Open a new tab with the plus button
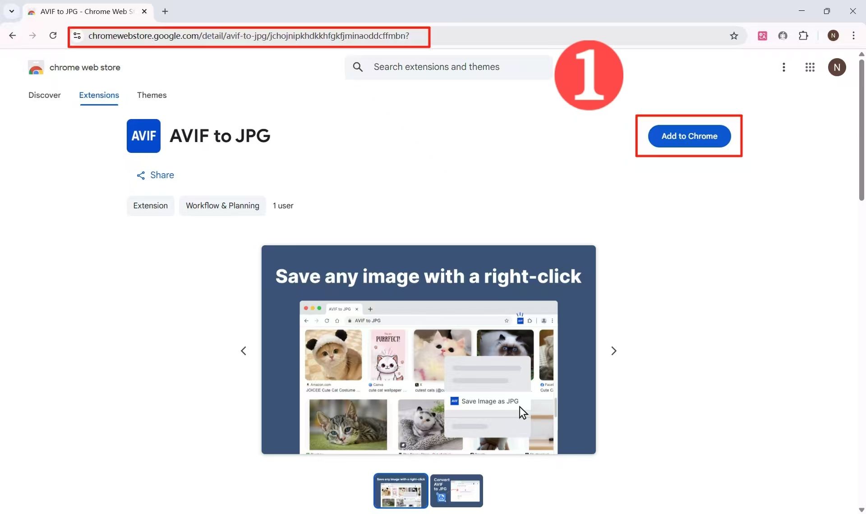This screenshot has width=866, height=514. [165, 11]
